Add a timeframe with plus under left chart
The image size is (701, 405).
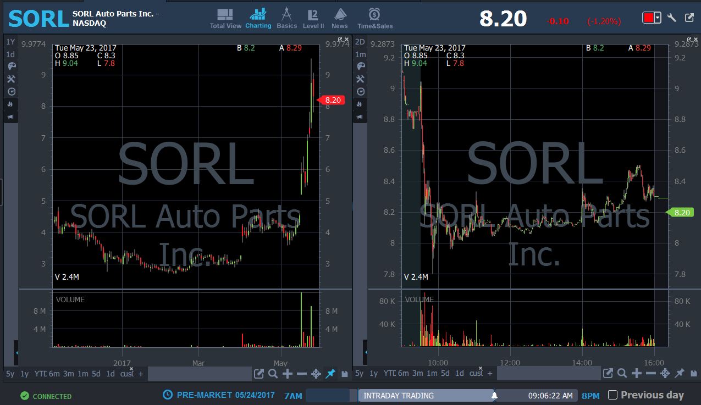141,374
